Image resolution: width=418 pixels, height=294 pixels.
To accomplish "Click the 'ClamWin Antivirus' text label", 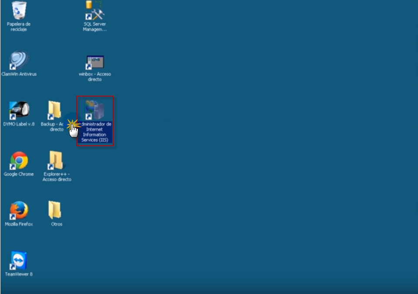I will (x=19, y=74).
